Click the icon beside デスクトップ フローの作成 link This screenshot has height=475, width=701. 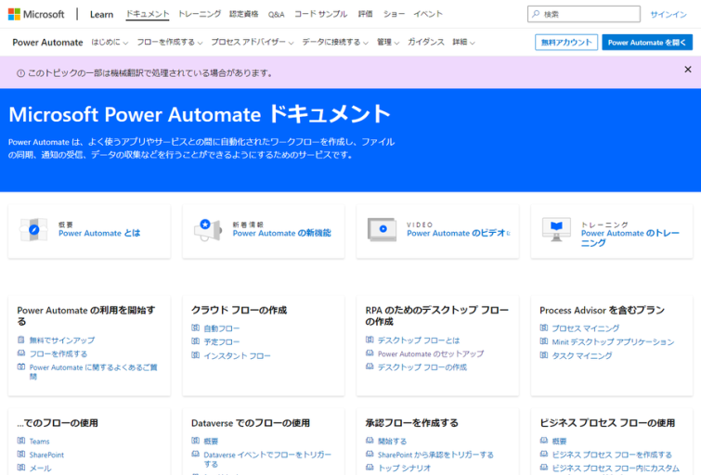[x=370, y=366]
